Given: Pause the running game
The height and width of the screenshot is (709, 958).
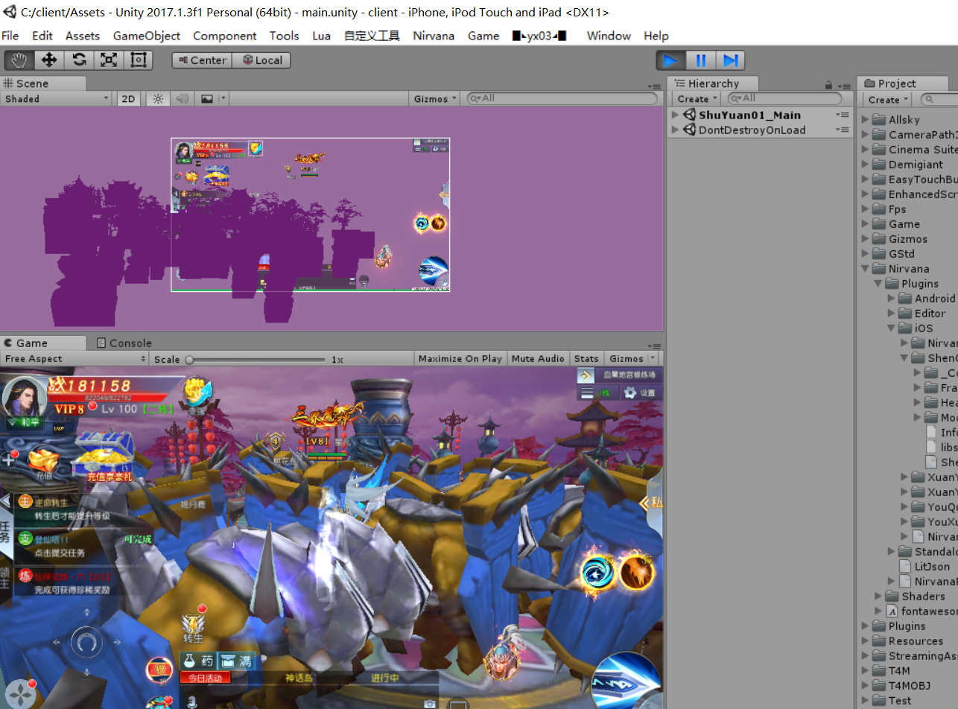Looking at the screenshot, I should (700, 60).
